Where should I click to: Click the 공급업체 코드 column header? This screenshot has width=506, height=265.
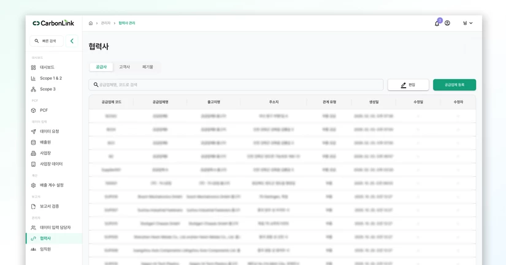coord(112,102)
